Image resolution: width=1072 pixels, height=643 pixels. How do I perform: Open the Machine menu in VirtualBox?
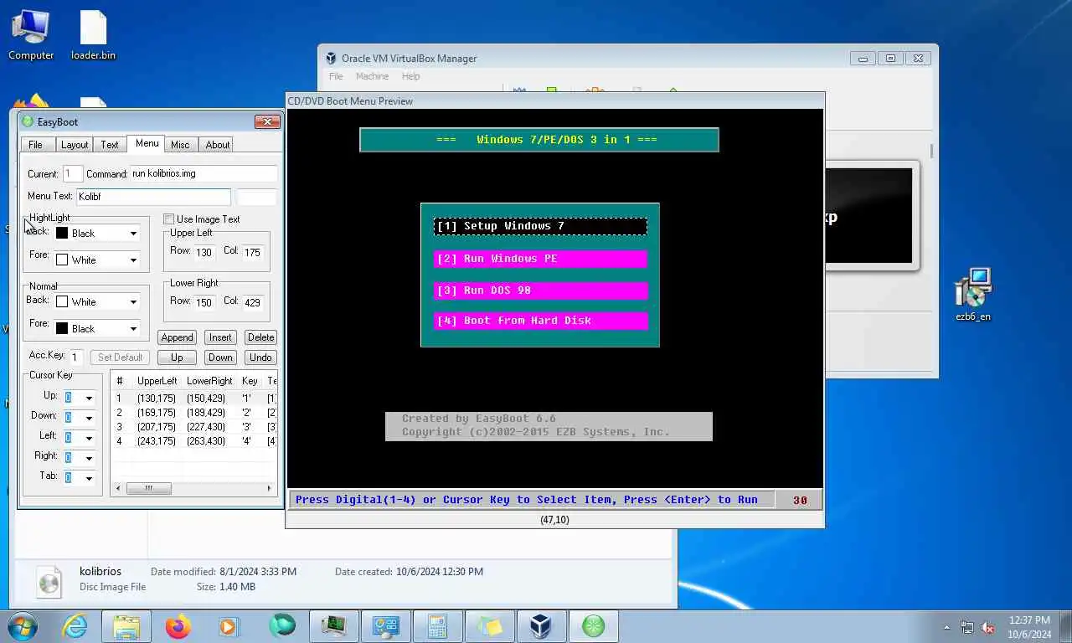pos(372,76)
